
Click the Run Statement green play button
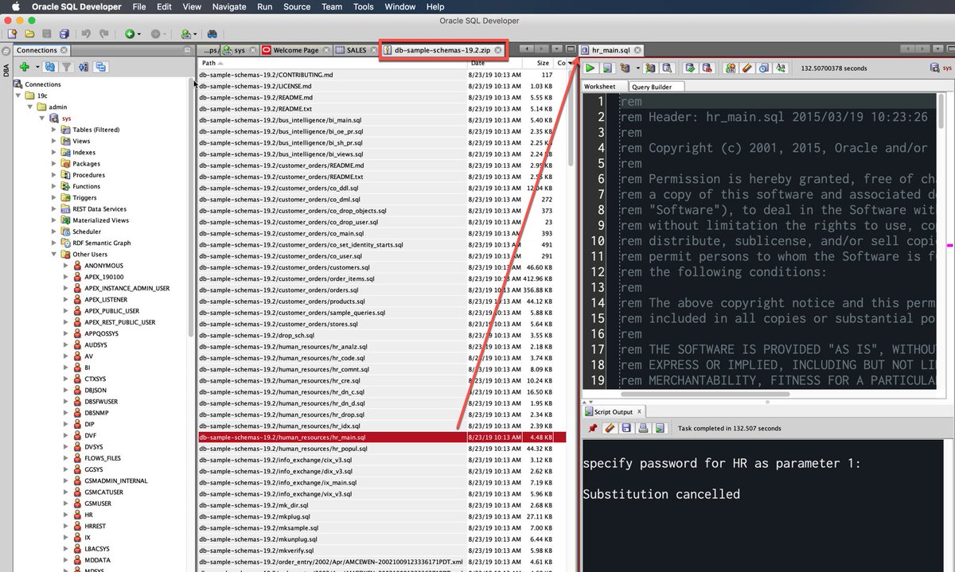(x=591, y=68)
